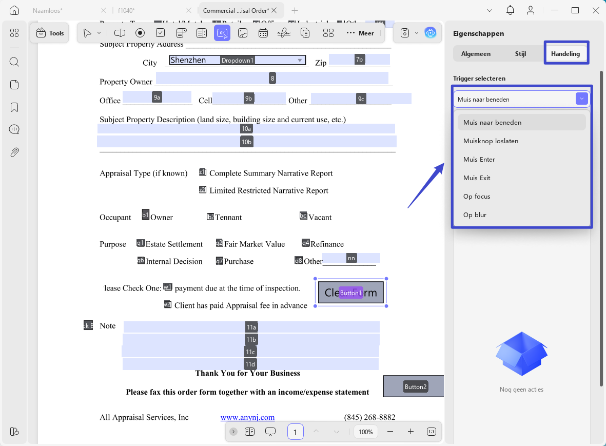Switch to the Algemeen properties tab

476,54
